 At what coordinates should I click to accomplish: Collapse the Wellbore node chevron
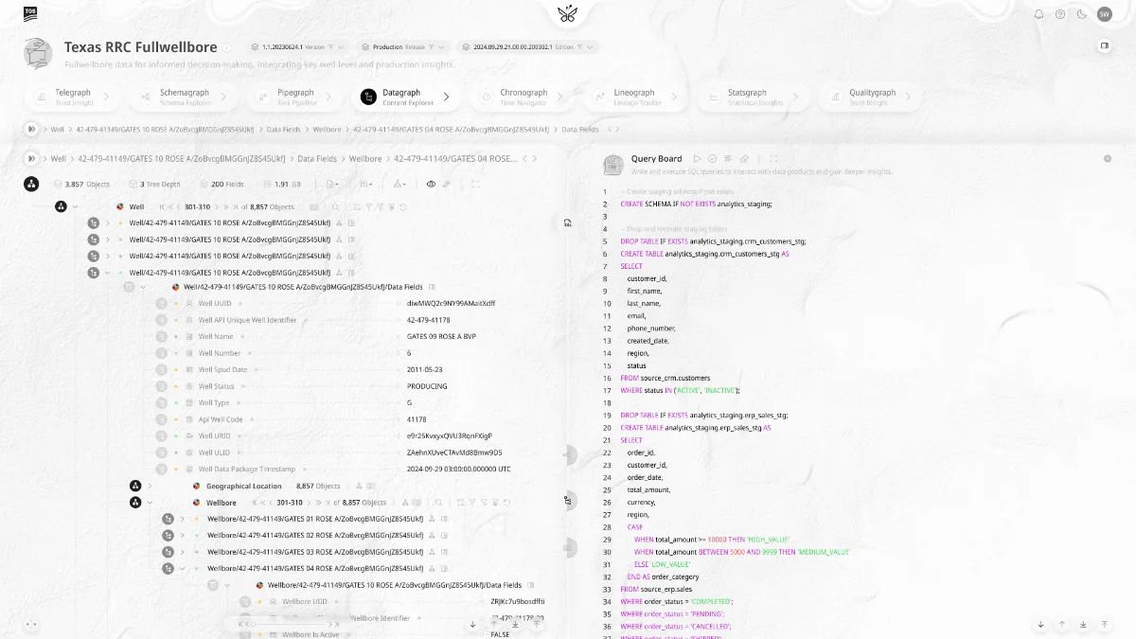[150, 503]
